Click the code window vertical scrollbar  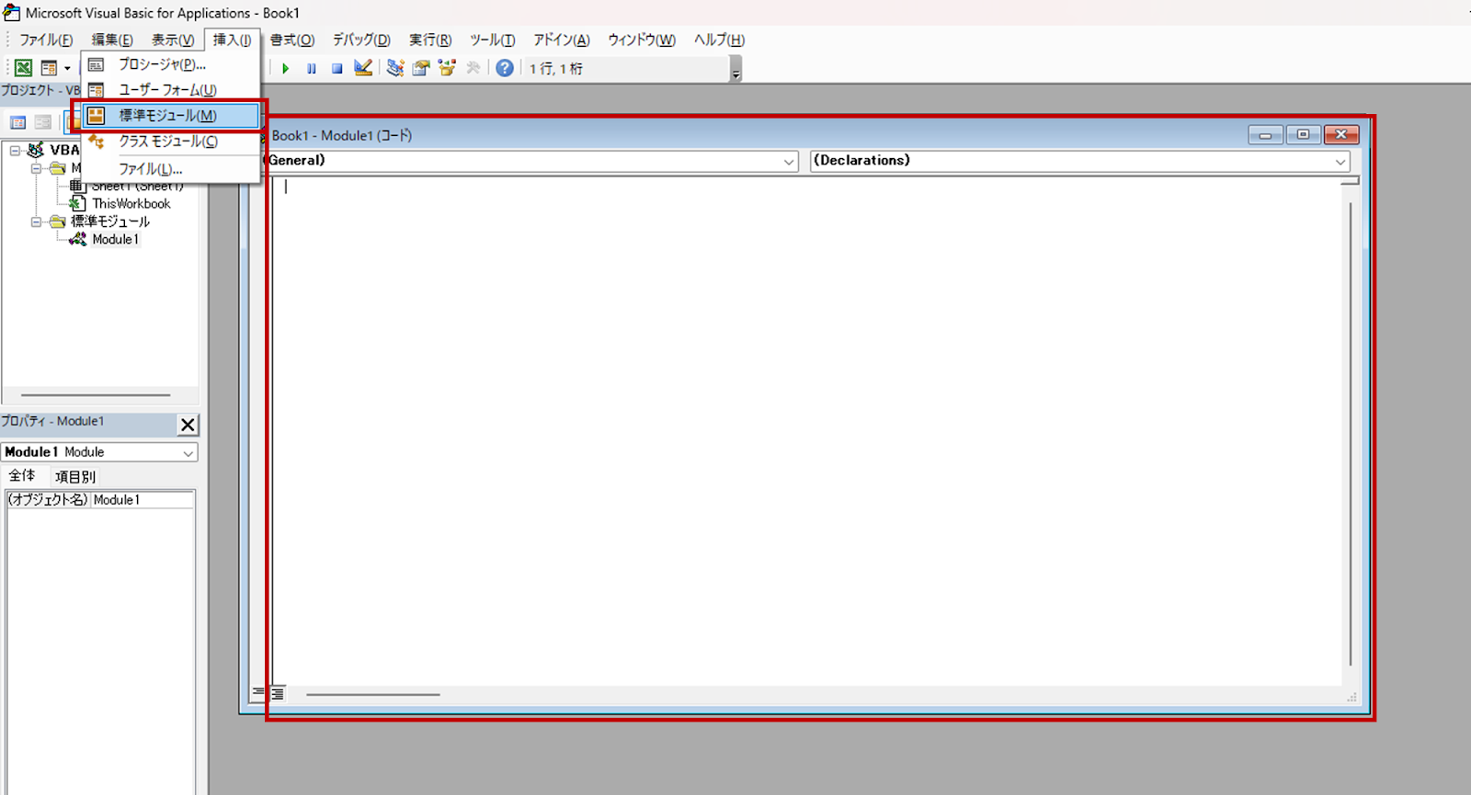pos(1350,434)
